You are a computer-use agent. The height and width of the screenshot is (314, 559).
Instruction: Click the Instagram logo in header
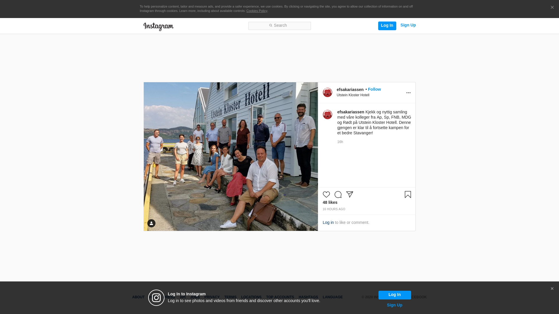[x=158, y=26]
